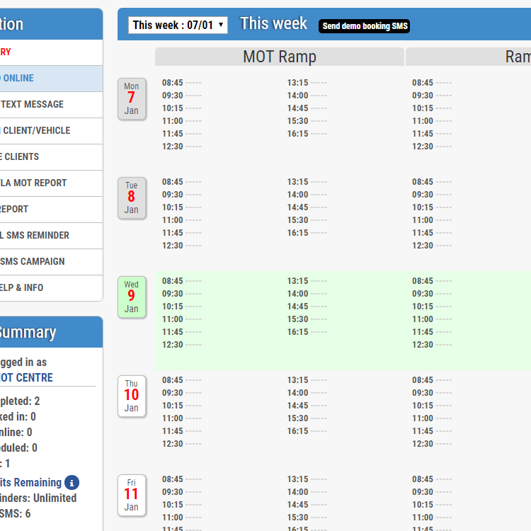This screenshot has width=531, height=531.
Task: Book Monday 11:00 slot on MOT Ramp
Action: pos(182,121)
